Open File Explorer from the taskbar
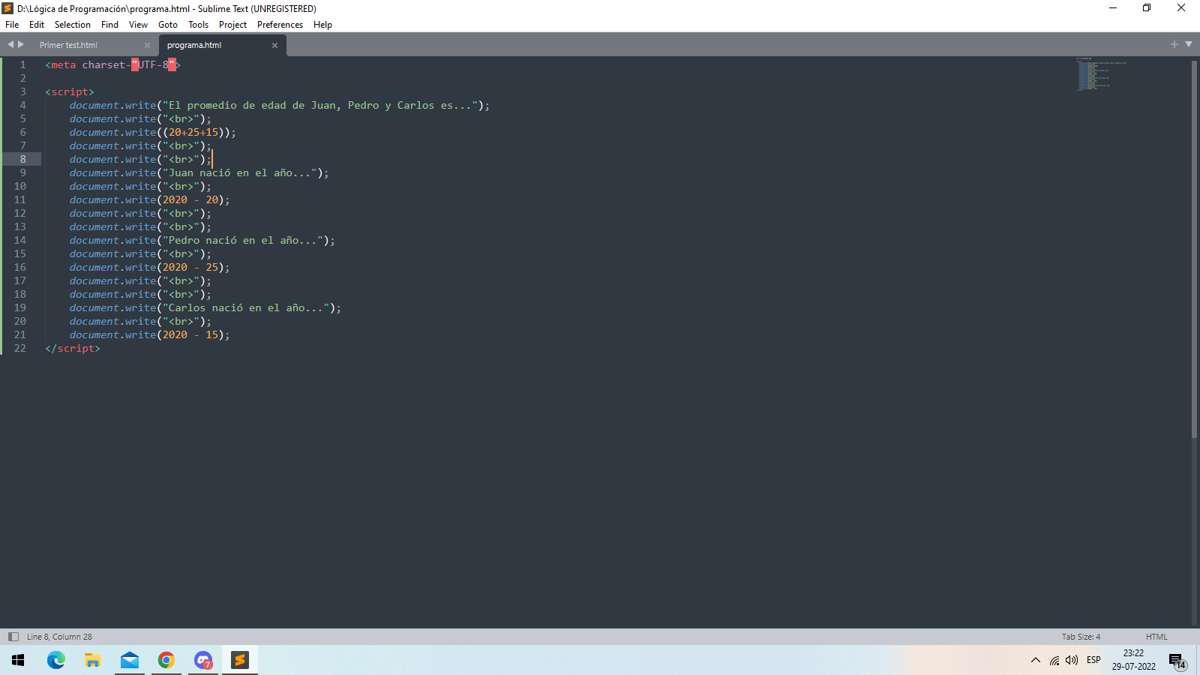The image size is (1200, 675). click(92, 660)
